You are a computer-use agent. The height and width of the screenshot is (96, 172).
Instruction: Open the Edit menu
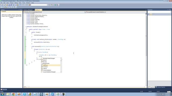[4, 3]
